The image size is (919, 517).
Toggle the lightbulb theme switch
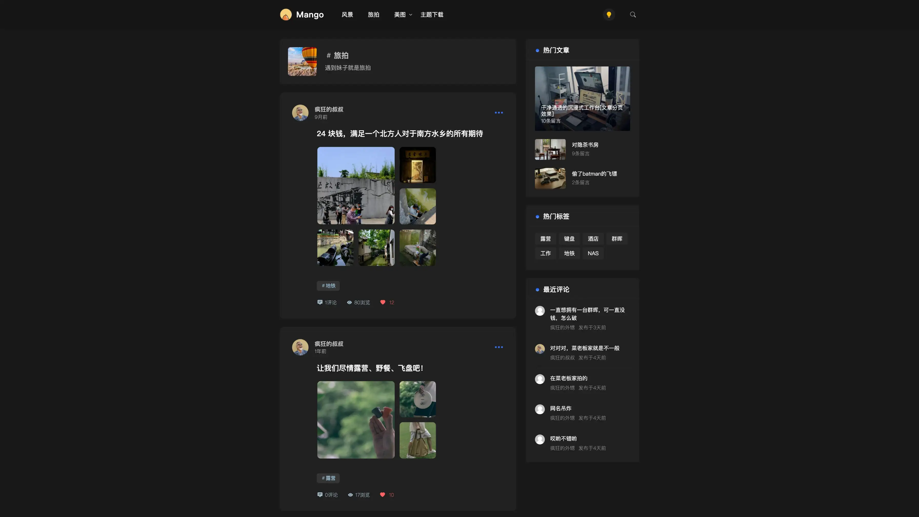(x=609, y=14)
